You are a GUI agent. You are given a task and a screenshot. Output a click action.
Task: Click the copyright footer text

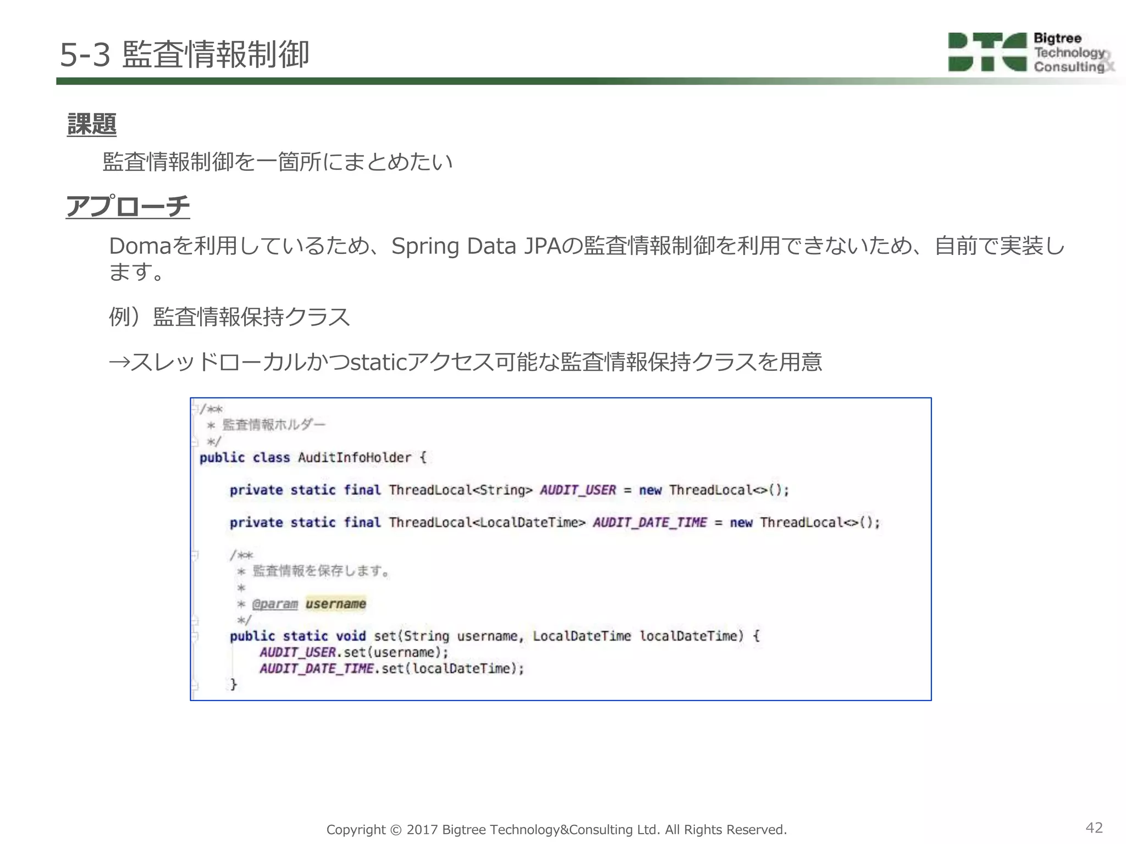556,829
